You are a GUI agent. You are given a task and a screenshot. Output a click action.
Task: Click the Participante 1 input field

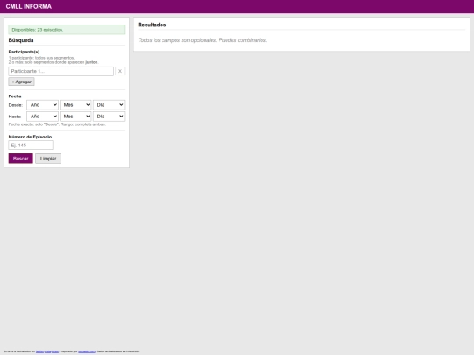point(61,71)
